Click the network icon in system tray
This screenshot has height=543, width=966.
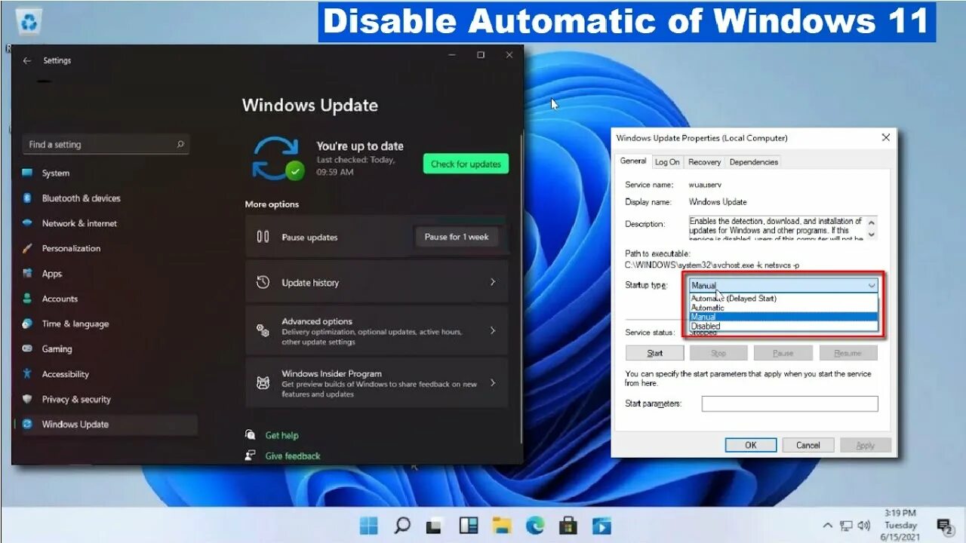(846, 526)
